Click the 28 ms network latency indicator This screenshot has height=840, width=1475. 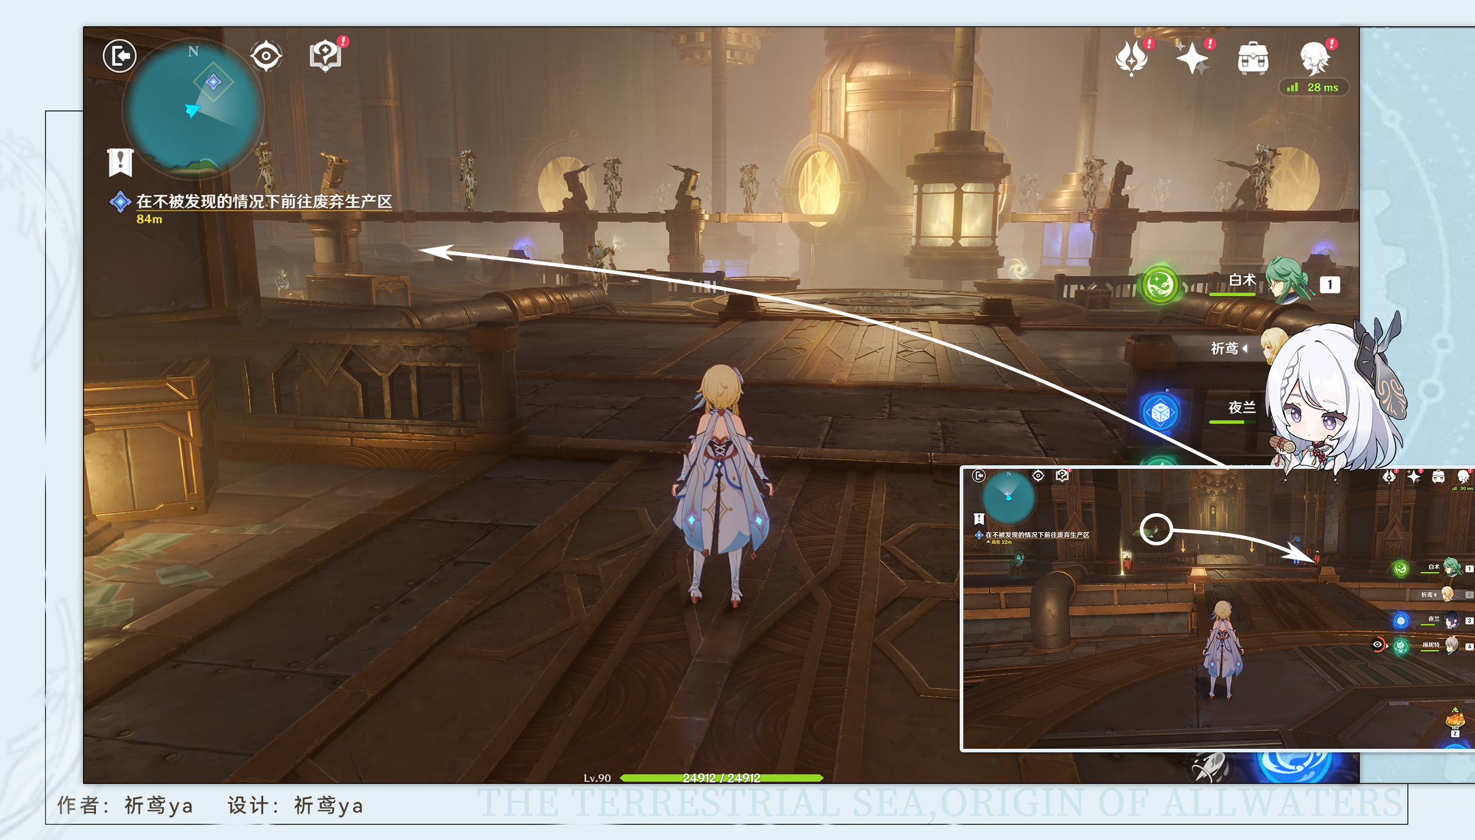[x=1314, y=88]
